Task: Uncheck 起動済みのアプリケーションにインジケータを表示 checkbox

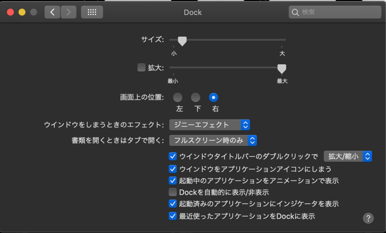Action: [x=173, y=204]
